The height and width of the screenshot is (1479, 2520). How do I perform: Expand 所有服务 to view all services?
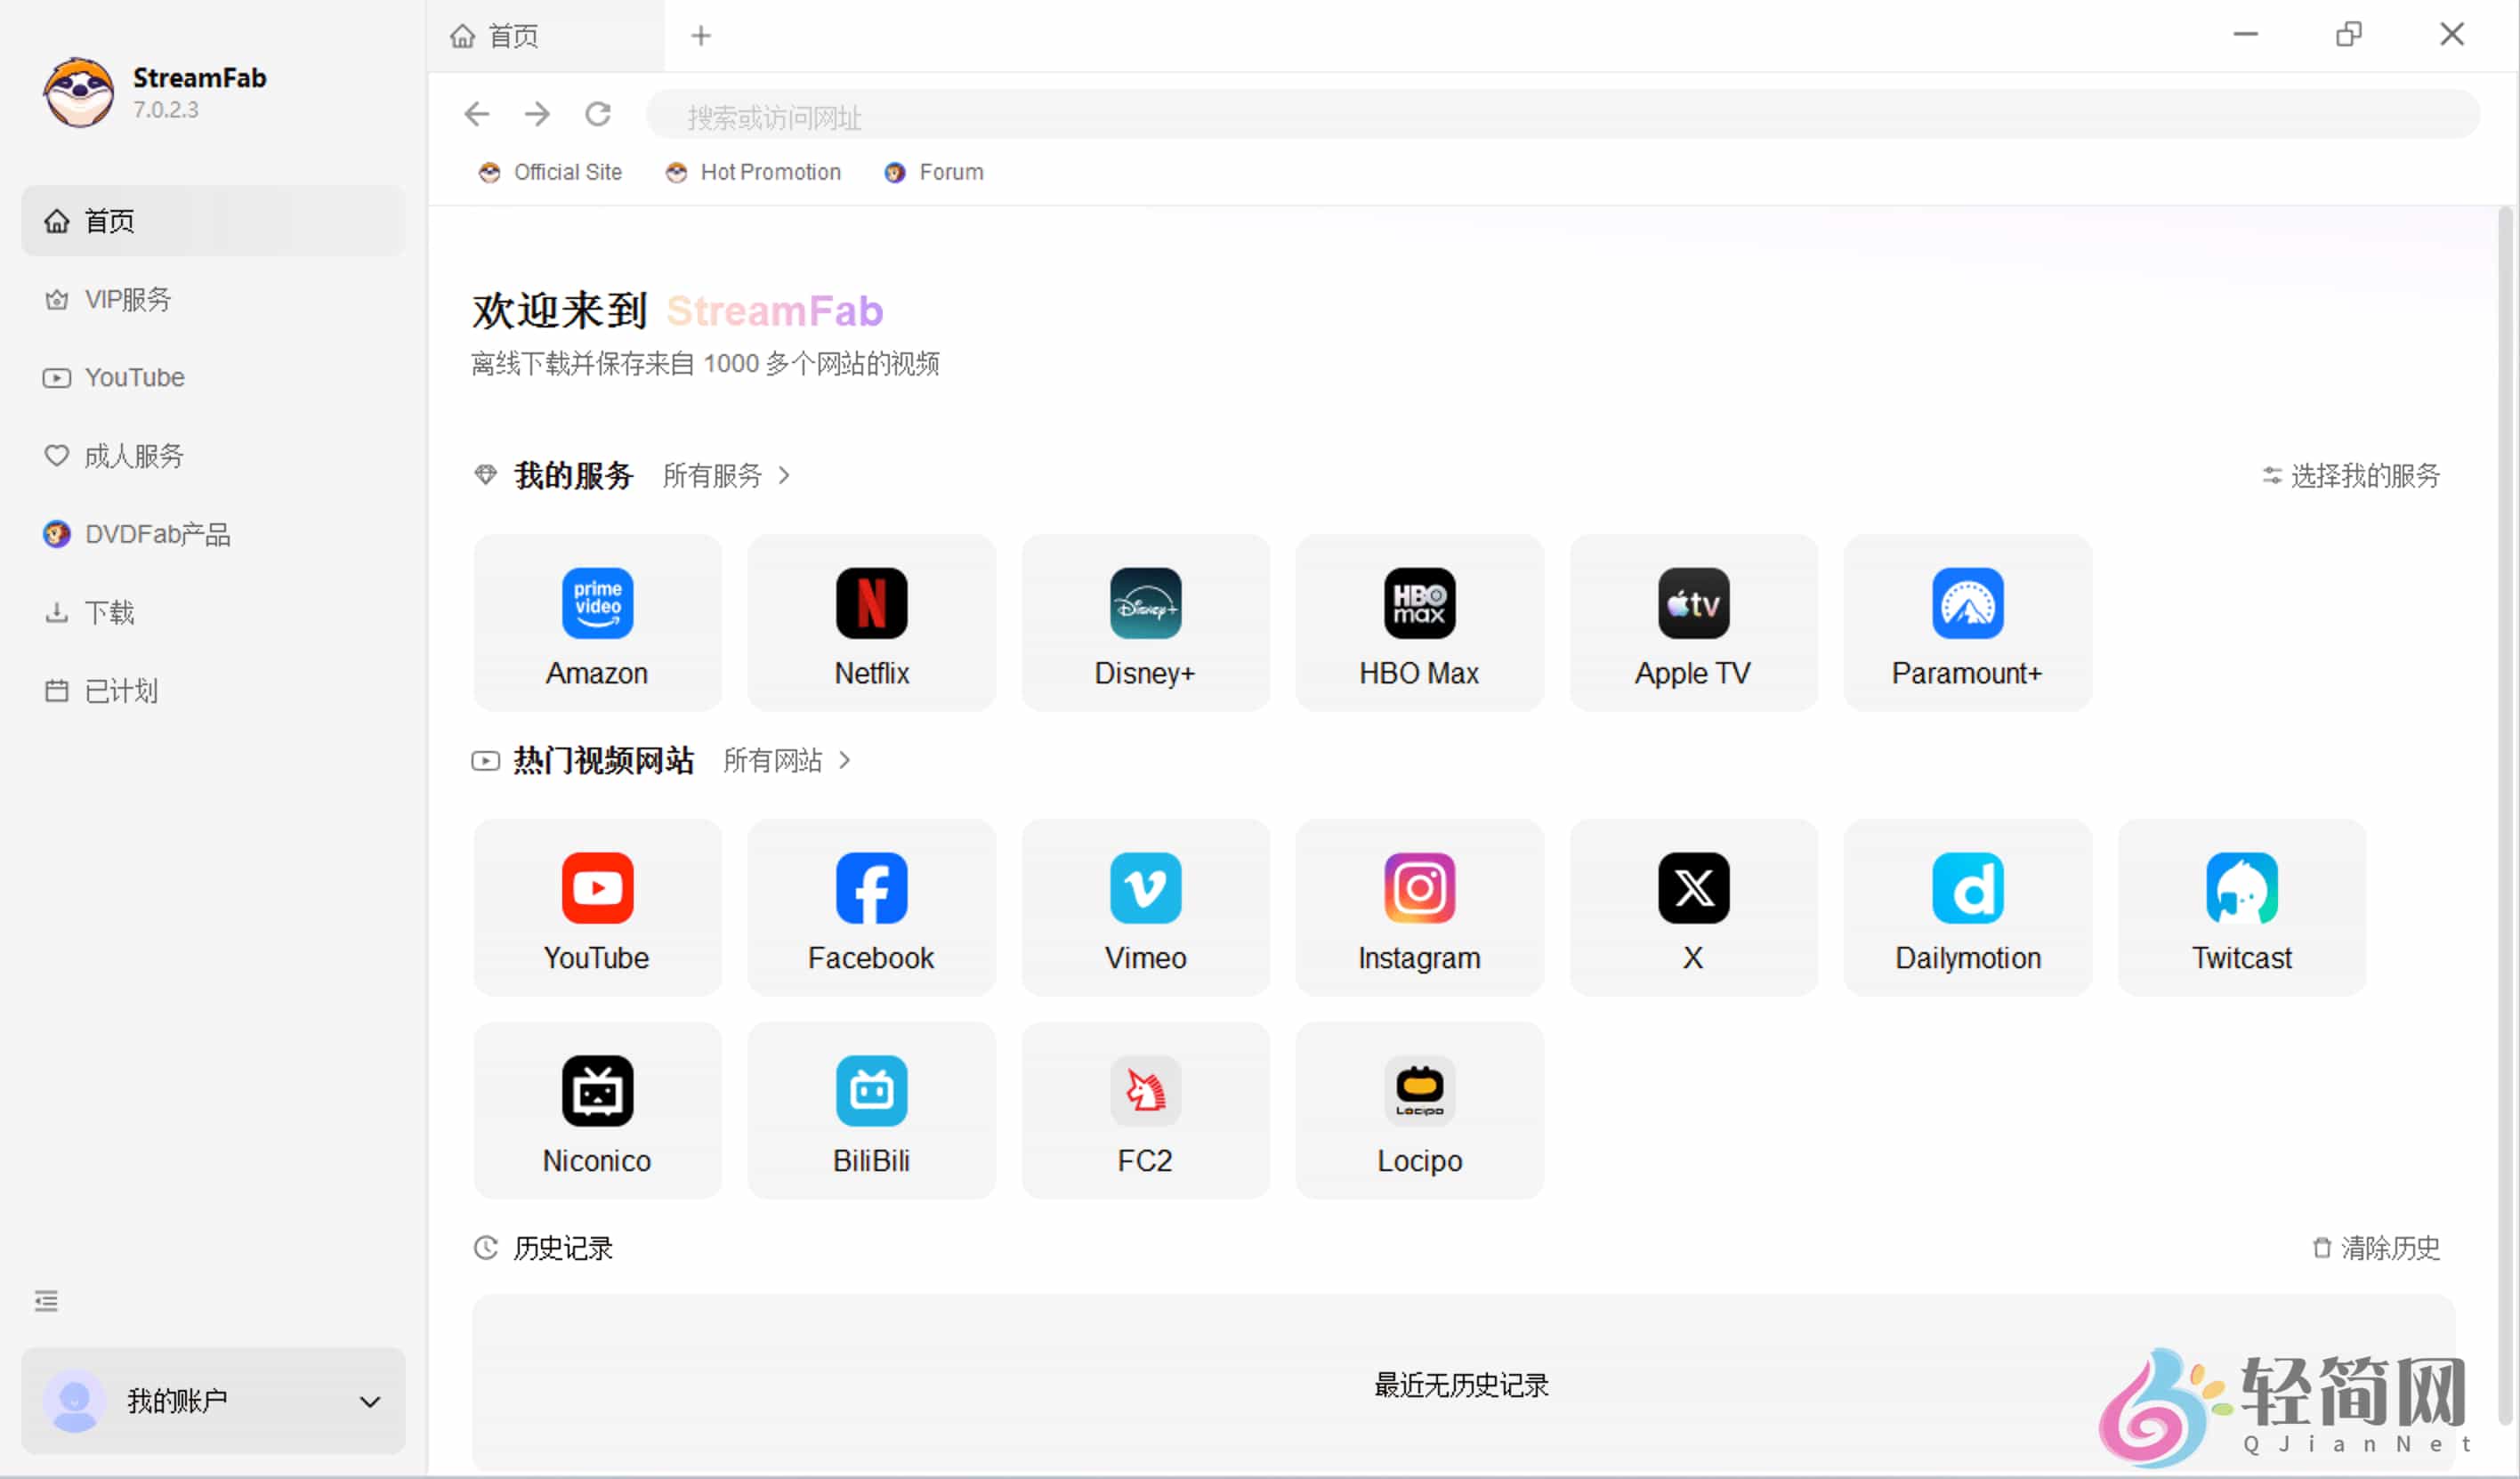pos(726,475)
